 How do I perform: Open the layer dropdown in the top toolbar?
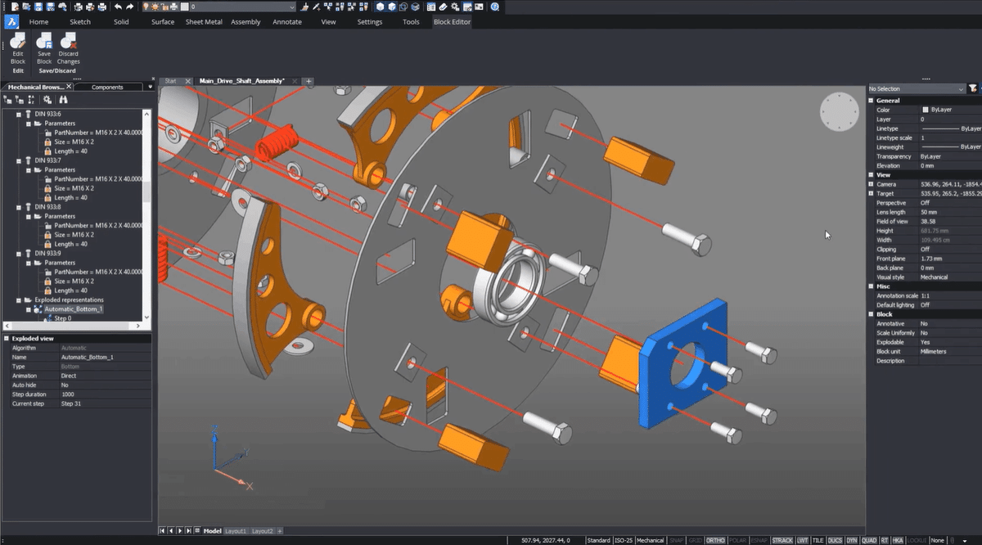tap(291, 7)
